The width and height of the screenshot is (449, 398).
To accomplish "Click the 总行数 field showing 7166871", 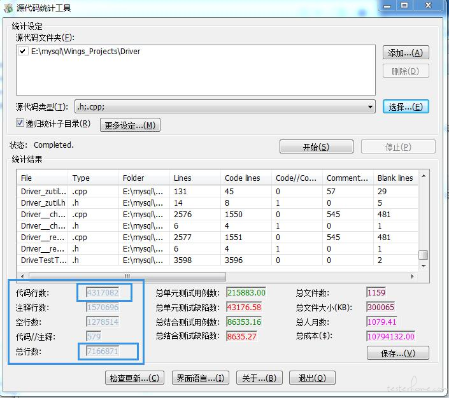I will pyautogui.click(x=103, y=351).
